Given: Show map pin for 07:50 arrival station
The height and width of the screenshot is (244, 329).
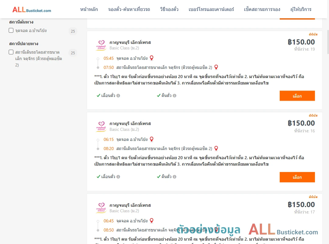Looking at the screenshot, I should pyautogui.click(x=216, y=67).
